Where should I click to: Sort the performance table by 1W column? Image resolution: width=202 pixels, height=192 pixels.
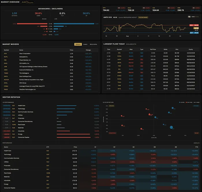click(114, 147)
